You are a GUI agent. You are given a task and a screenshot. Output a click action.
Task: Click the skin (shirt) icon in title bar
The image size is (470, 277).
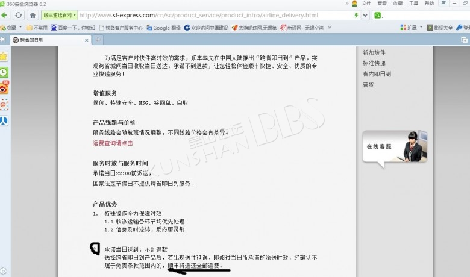pyautogui.click(x=443, y=3)
